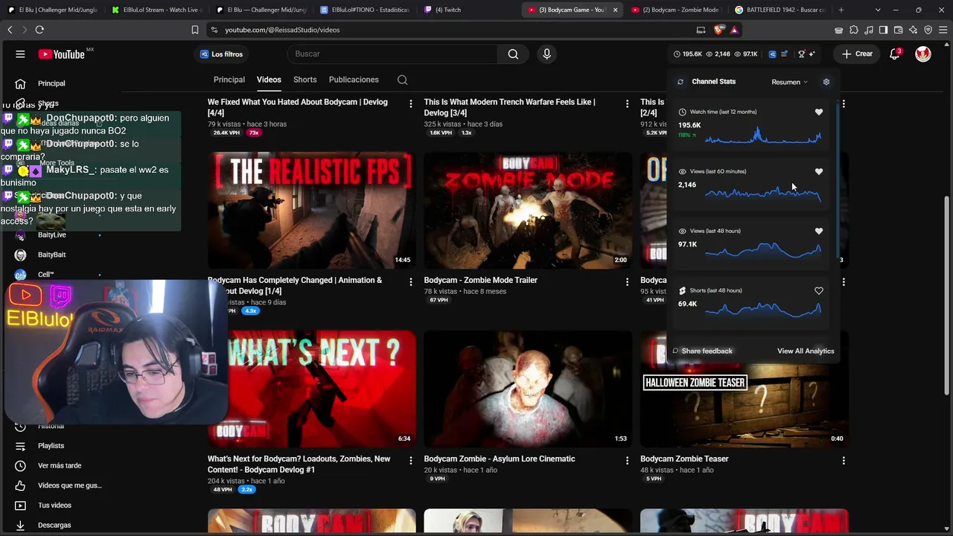Click the Principal home sidebar icon

[20, 83]
